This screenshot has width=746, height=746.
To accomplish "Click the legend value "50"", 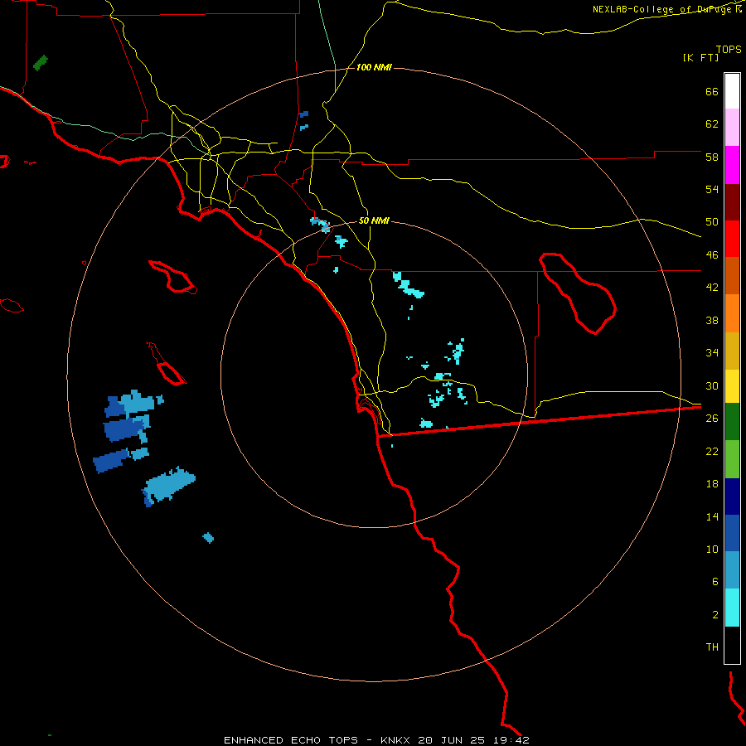I will (712, 223).
